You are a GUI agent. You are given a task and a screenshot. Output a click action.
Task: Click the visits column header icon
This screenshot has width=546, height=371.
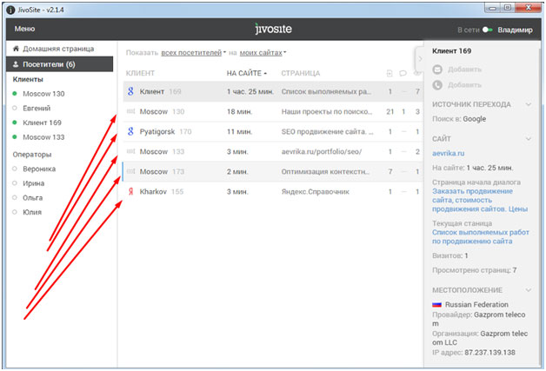390,73
